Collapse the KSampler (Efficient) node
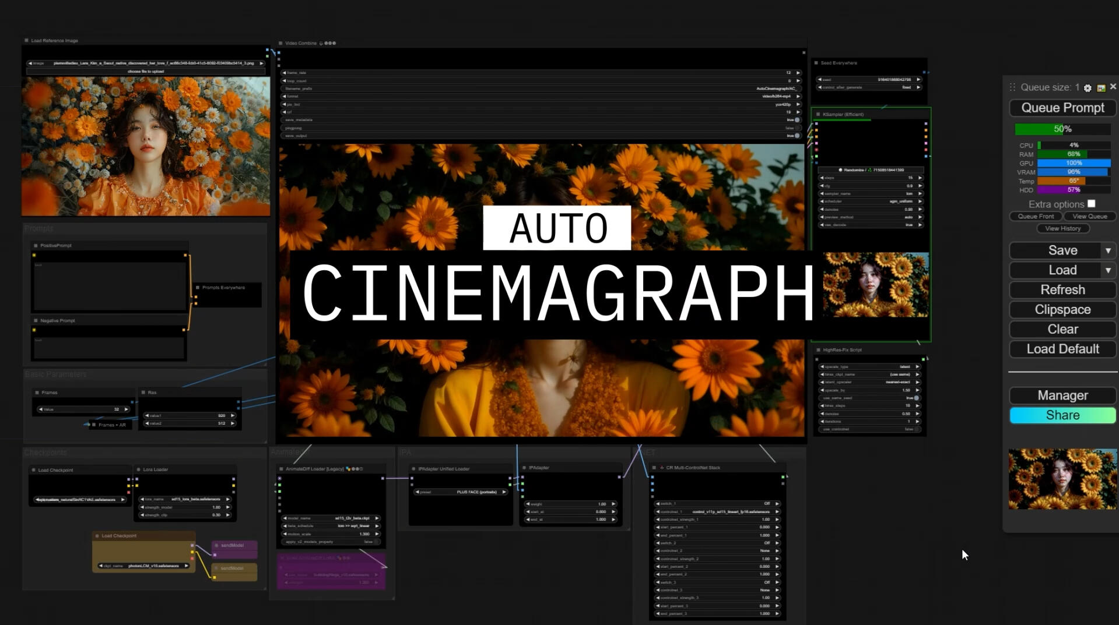Image resolution: width=1119 pixels, height=625 pixels. coord(818,114)
